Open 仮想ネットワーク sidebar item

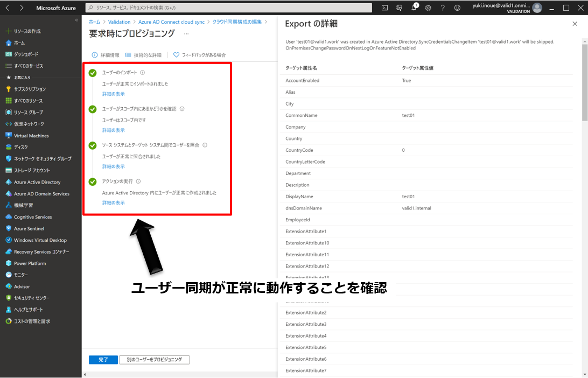25,124
